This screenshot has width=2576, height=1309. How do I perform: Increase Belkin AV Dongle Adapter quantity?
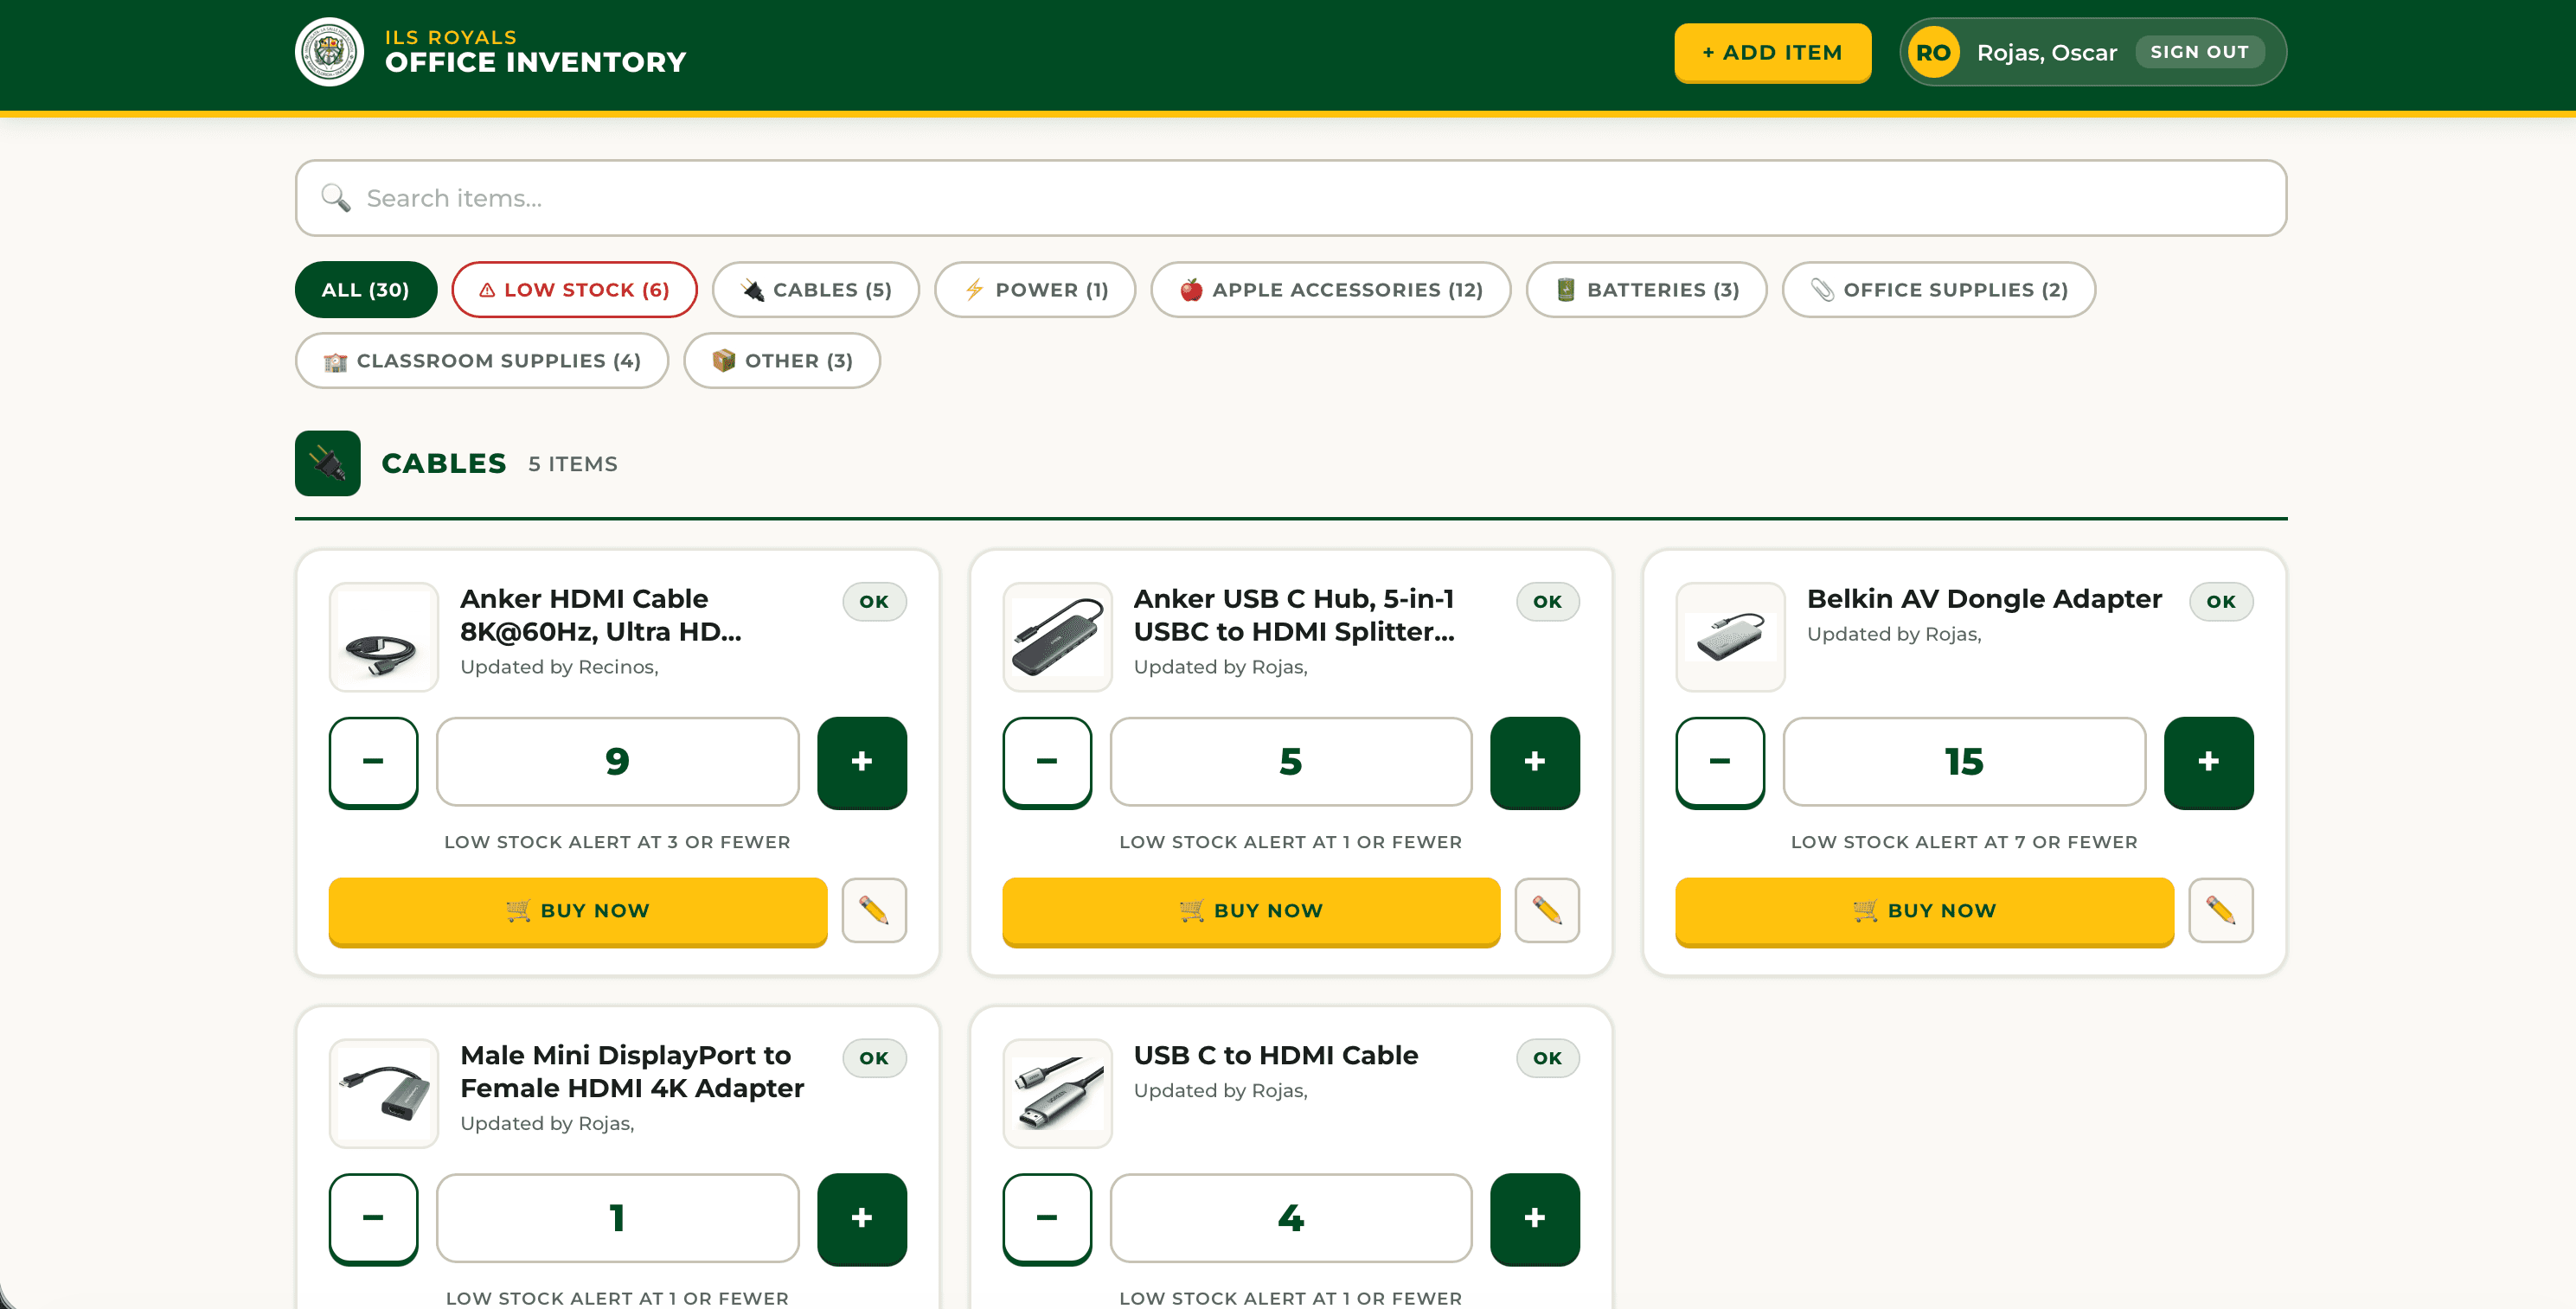point(2208,762)
